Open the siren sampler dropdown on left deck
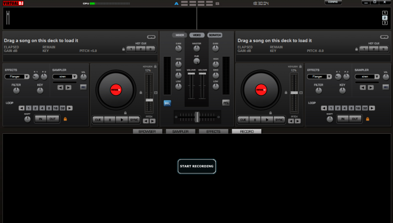Viewport: 393px width, 223px height. (x=74, y=76)
